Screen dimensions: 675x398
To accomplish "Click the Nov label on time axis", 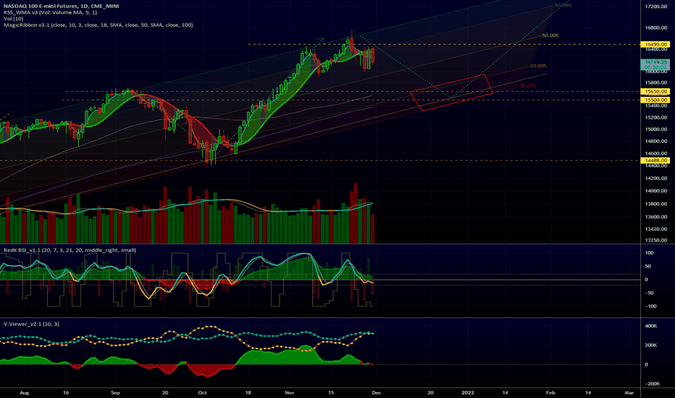I will (x=289, y=393).
